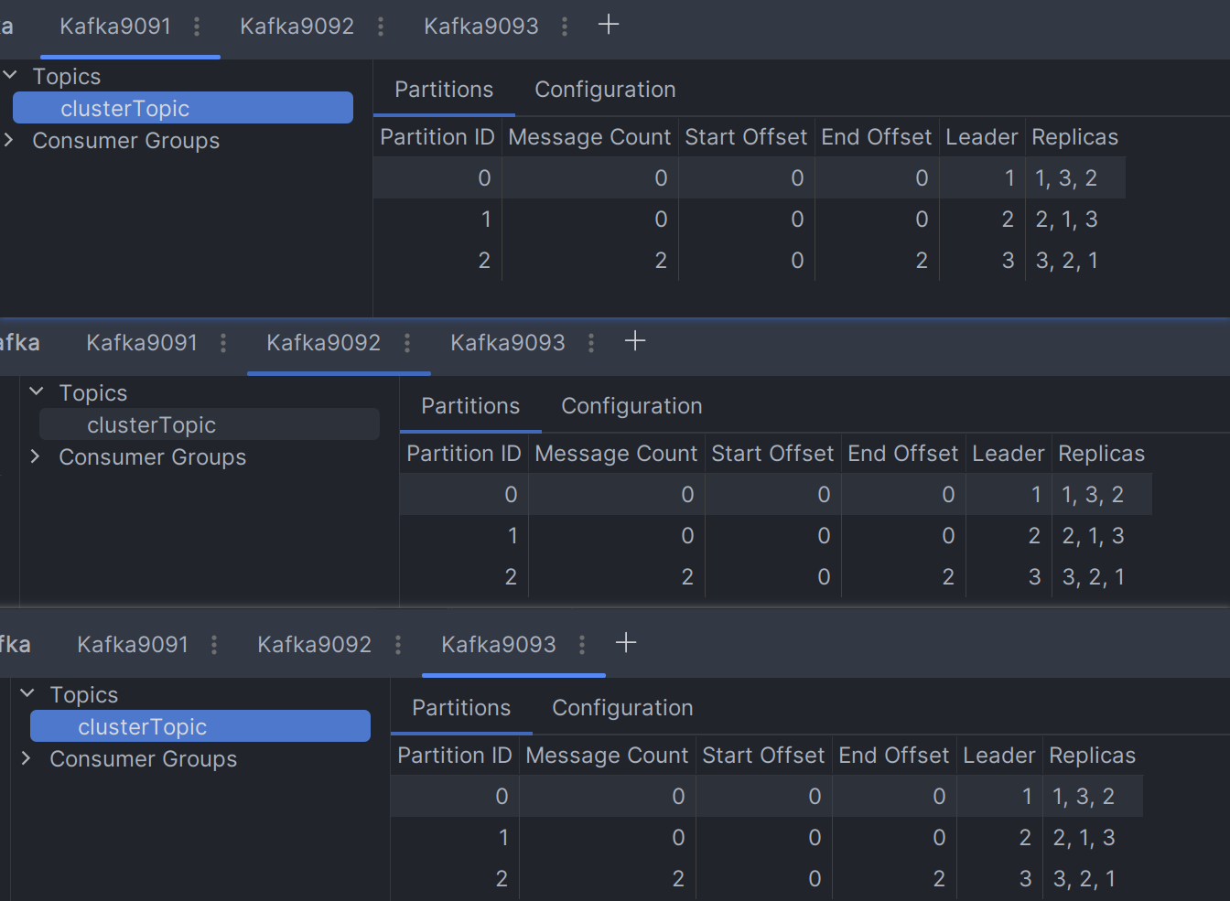Open the Configuration tab in the bottom panel

point(622,708)
